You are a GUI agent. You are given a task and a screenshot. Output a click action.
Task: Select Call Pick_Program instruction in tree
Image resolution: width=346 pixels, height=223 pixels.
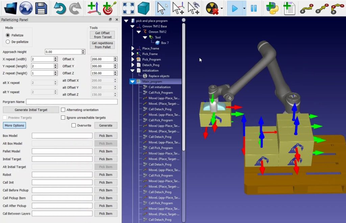click(x=160, y=93)
